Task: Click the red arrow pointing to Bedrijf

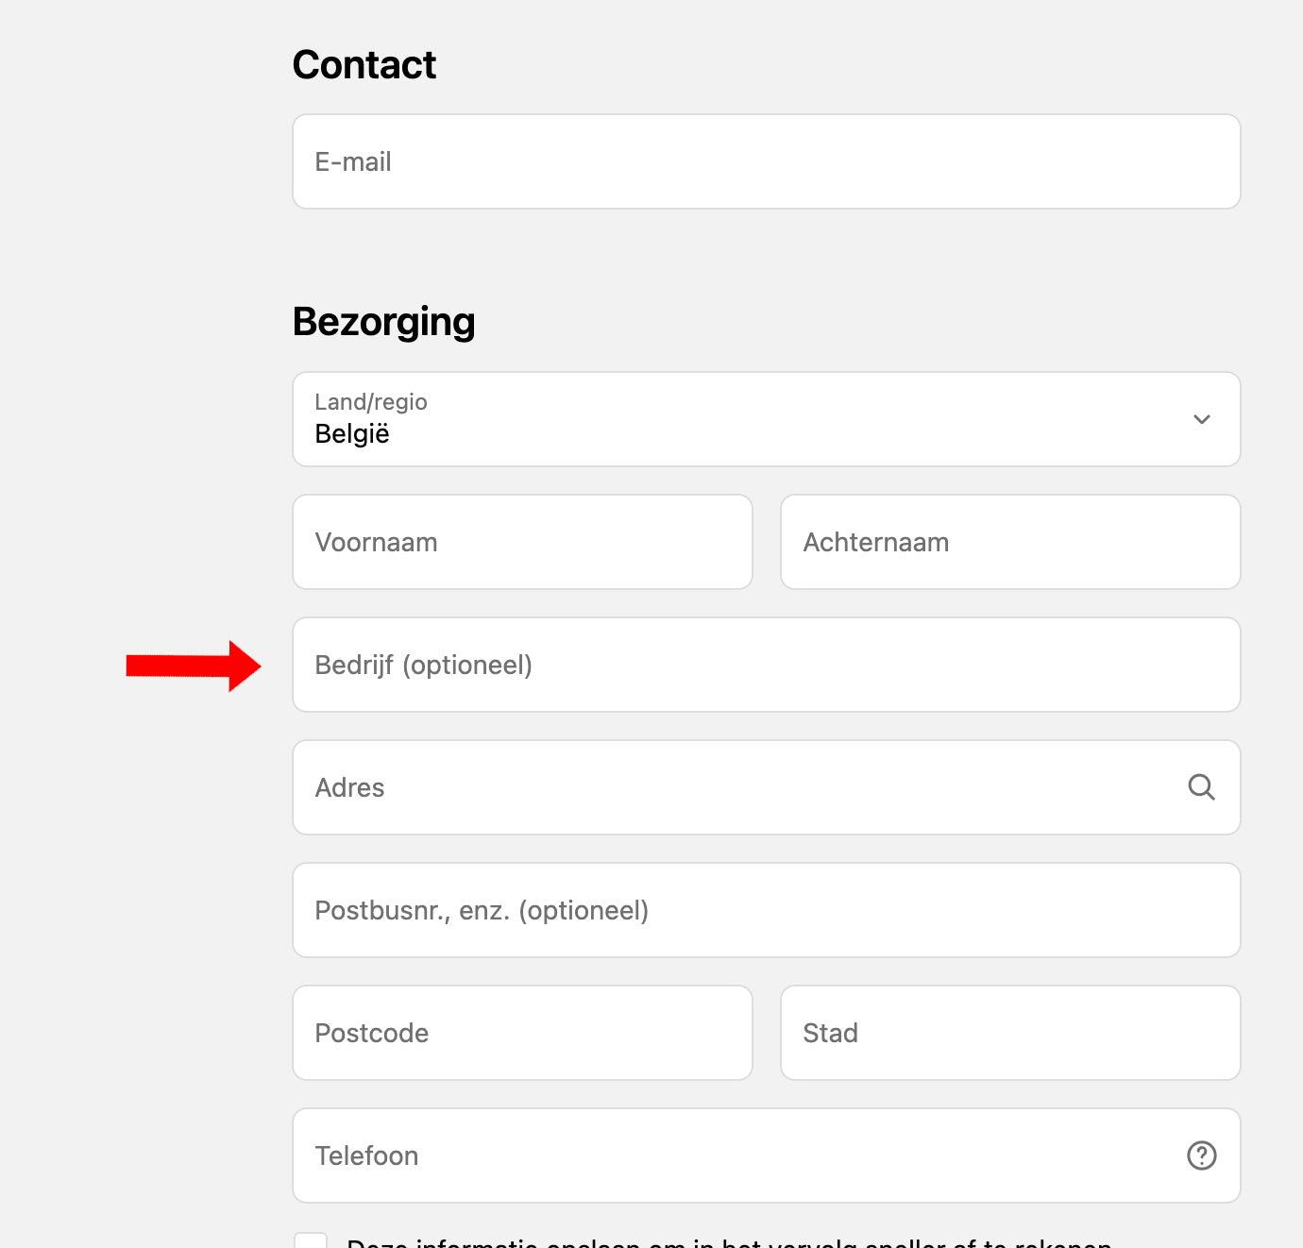Action: pyautogui.click(x=193, y=666)
